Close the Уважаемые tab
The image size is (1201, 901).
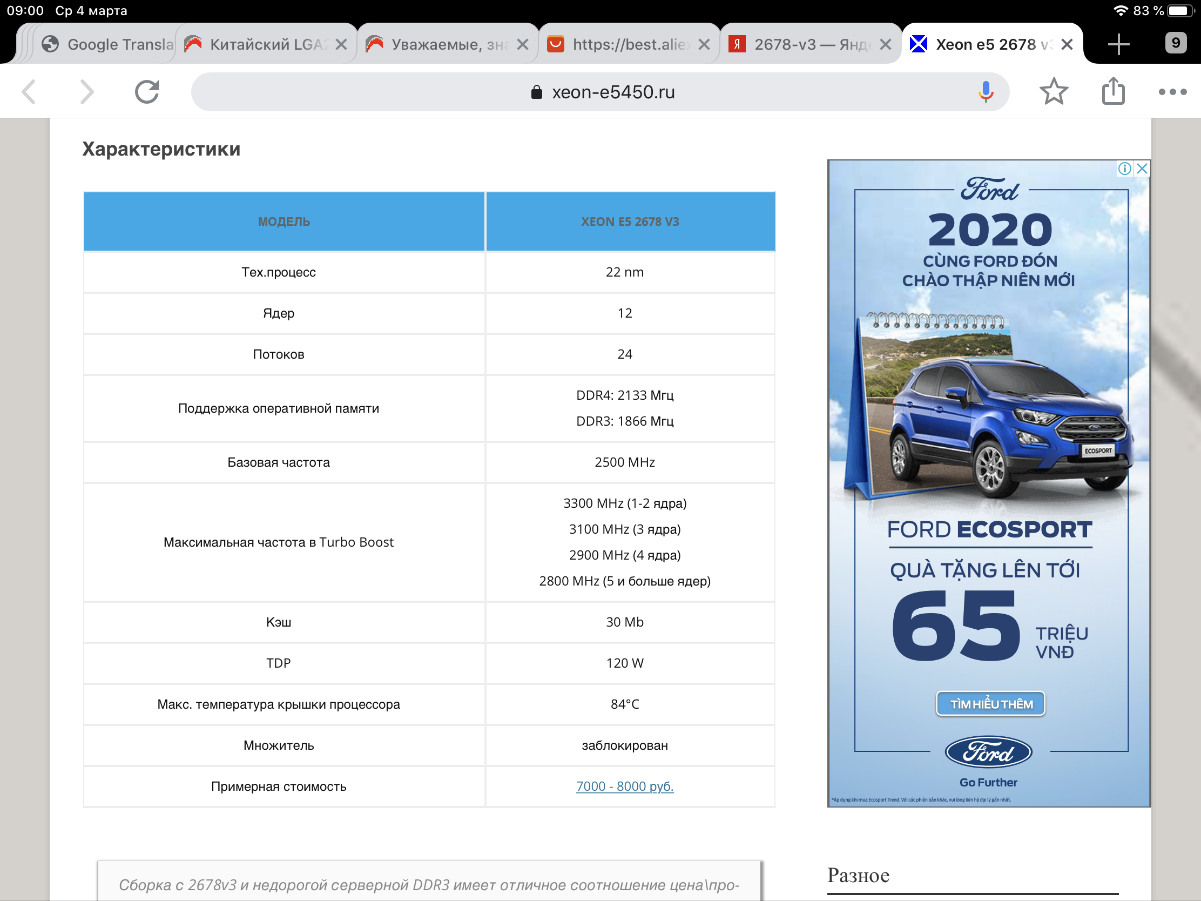point(522,44)
